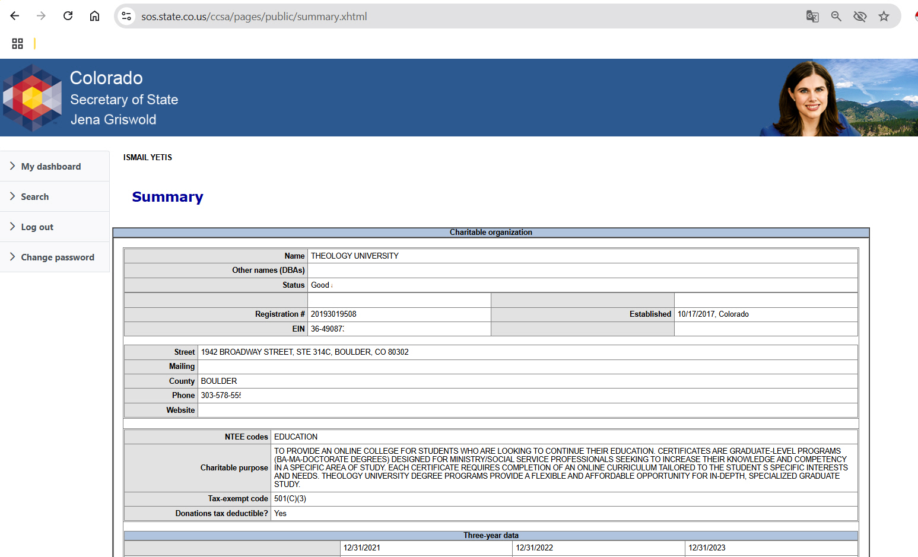
Task: Expand the Change password chevron
Action: pos(12,257)
